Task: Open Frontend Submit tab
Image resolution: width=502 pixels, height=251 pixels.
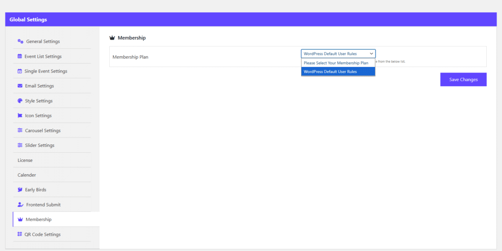Action: coord(52,205)
